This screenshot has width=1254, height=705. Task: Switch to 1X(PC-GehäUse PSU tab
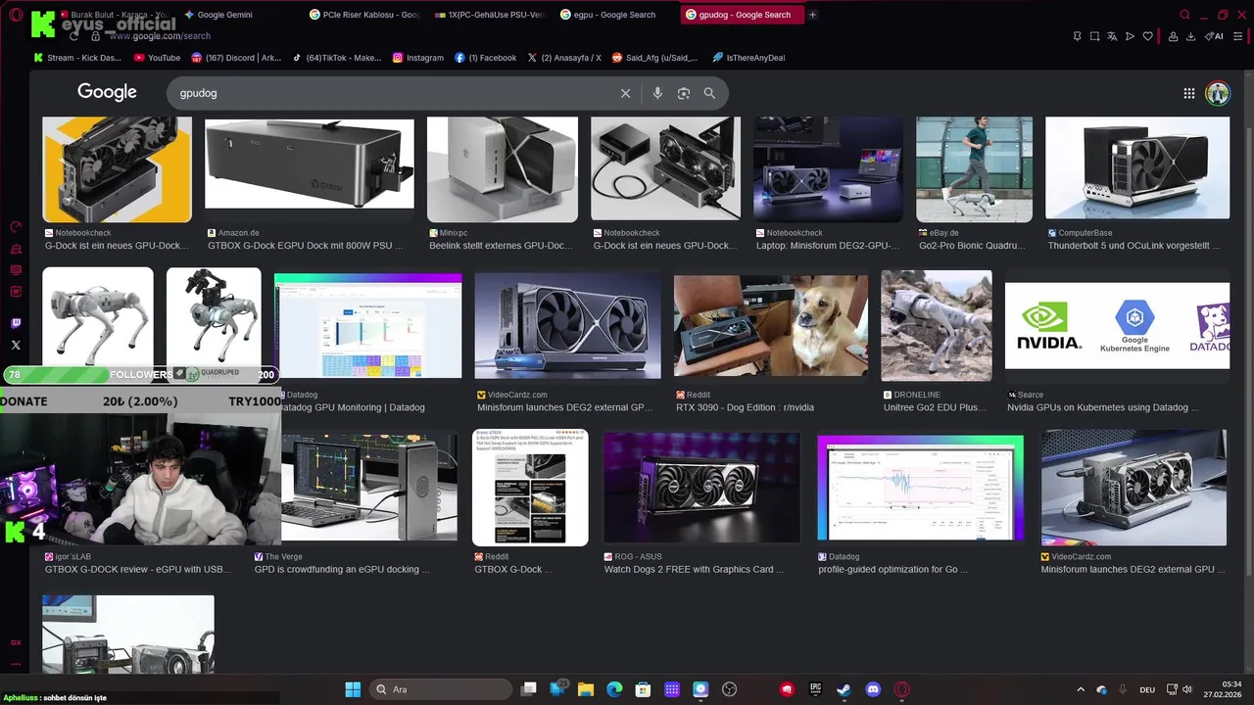click(490, 15)
